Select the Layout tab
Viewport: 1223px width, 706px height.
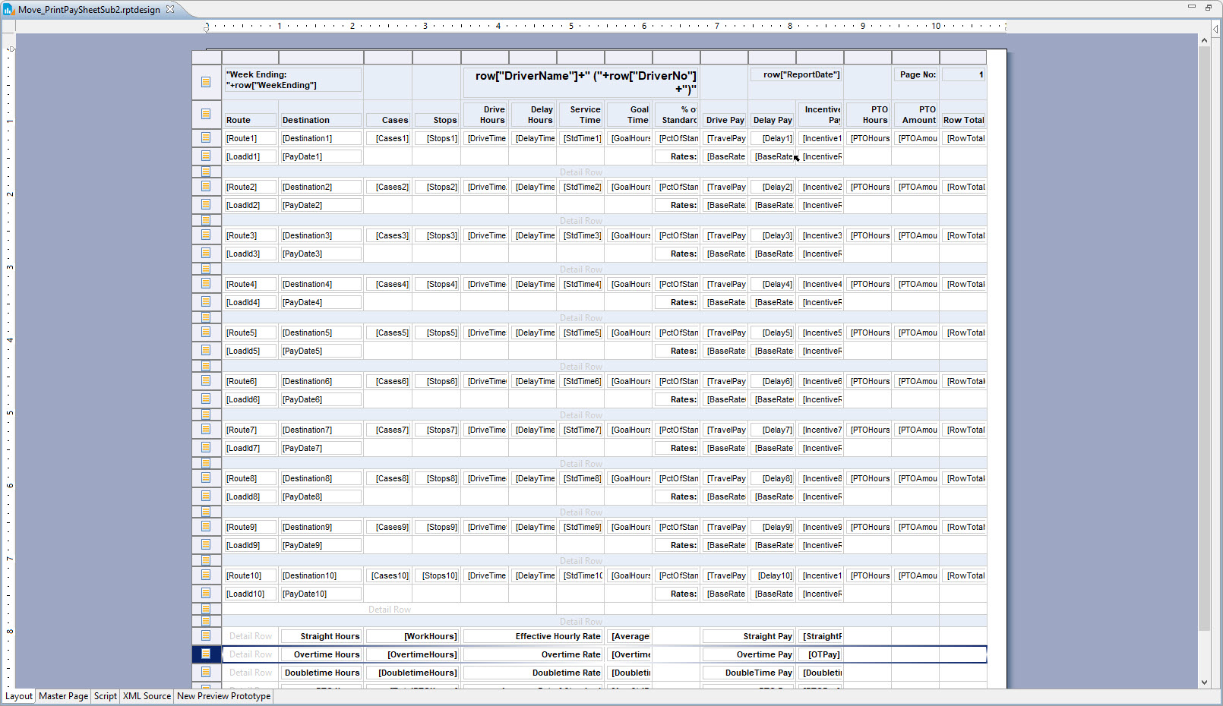click(19, 696)
